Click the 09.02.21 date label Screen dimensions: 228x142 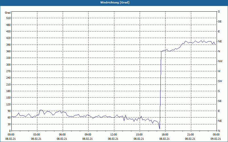216,139
